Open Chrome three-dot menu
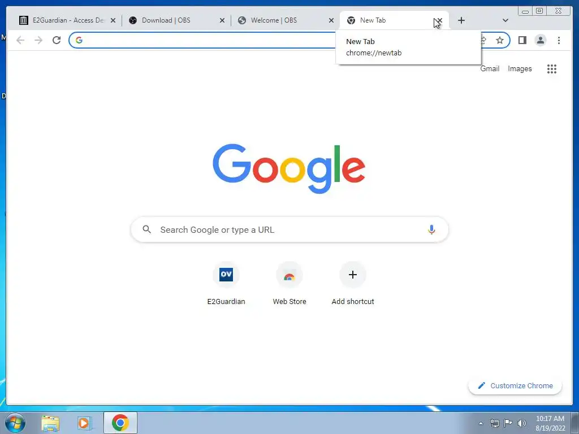The height and width of the screenshot is (434, 579). [x=559, y=40]
